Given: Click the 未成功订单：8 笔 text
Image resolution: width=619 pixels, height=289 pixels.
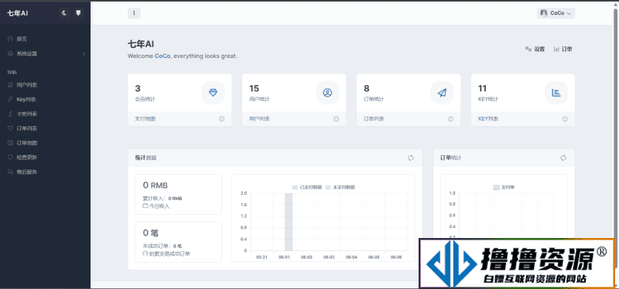Looking at the screenshot, I should coord(162,246).
